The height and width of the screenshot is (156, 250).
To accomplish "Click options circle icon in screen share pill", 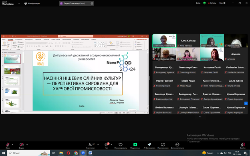I will [x=92, y=3].
